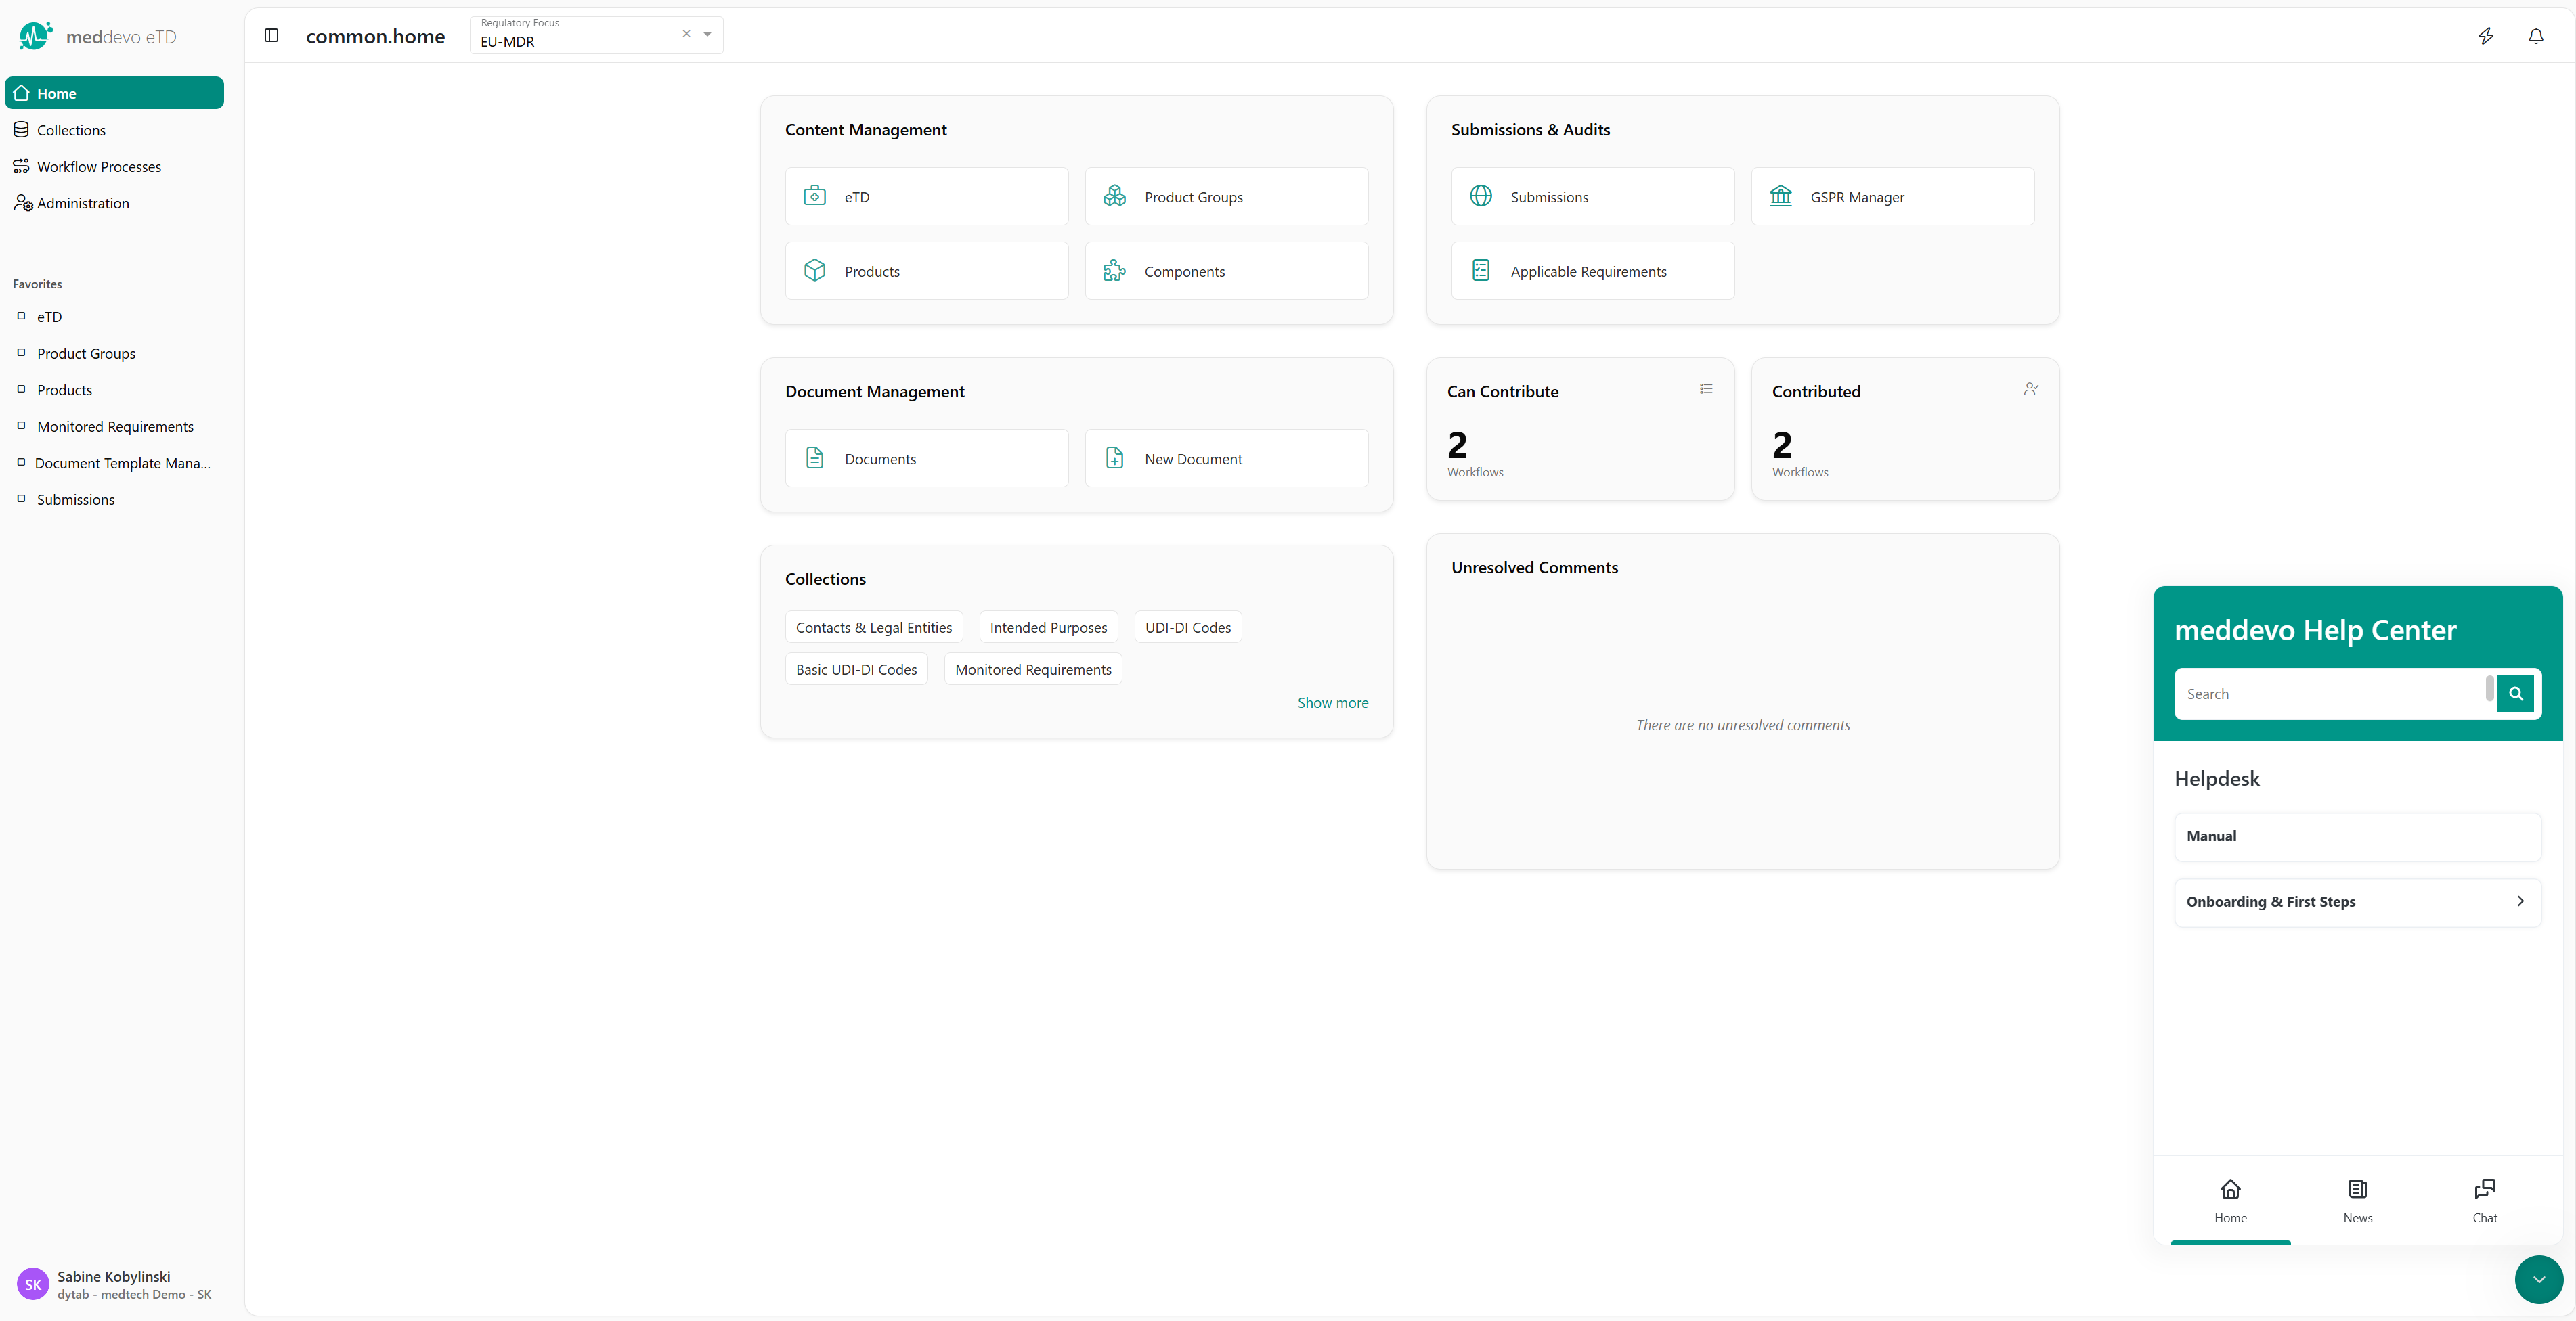Click the lightning bolt quick actions icon
Screen dimensions: 2576x1321
(x=2485, y=36)
